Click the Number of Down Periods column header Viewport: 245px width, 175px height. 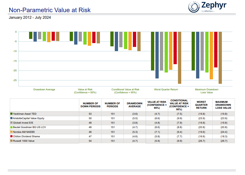click(x=90, y=105)
